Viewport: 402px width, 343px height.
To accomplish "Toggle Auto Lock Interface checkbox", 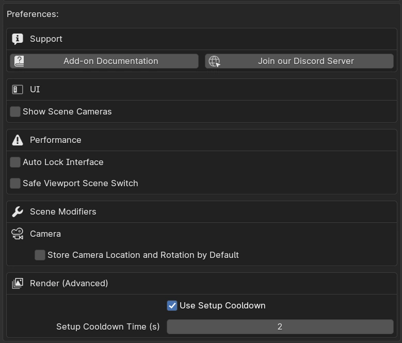I will pos(15,162).
